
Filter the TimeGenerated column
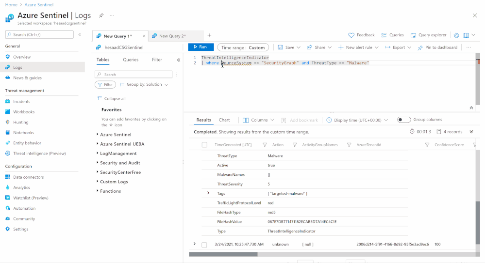coord(265,145)
